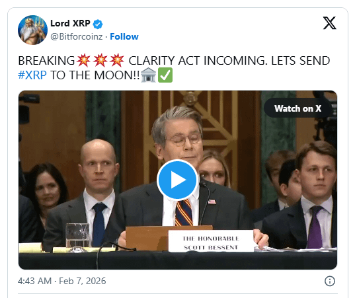Click the X logo icon

[329, 23]
